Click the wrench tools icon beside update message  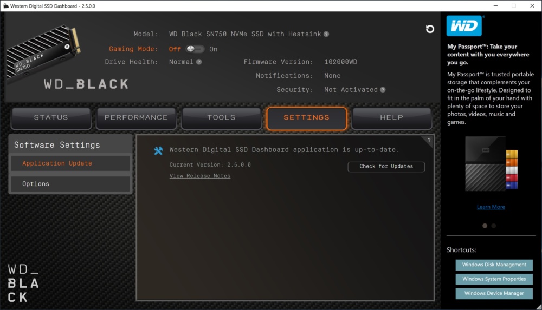(x=158, y=150)
